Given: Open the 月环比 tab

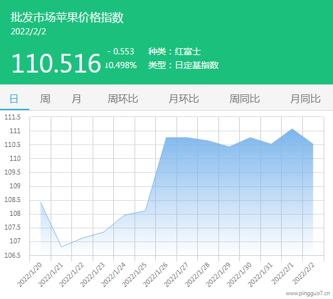Looking at the screenshot, I should tap(183, 99).
